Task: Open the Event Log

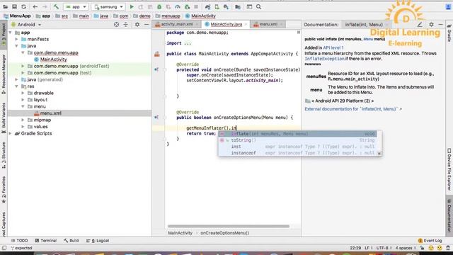Action: coord(430,240)
